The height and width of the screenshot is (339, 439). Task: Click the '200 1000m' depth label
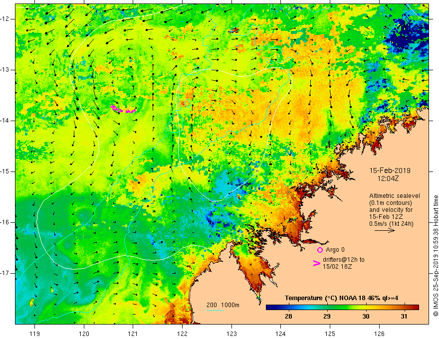click(x=223, y=305)
